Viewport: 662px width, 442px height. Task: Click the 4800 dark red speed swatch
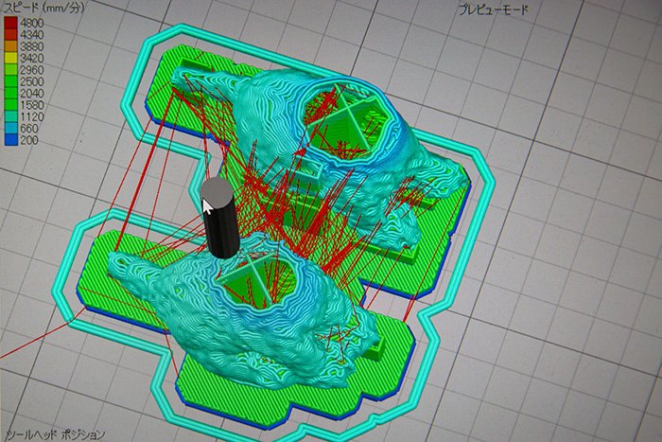click(9, 25)
